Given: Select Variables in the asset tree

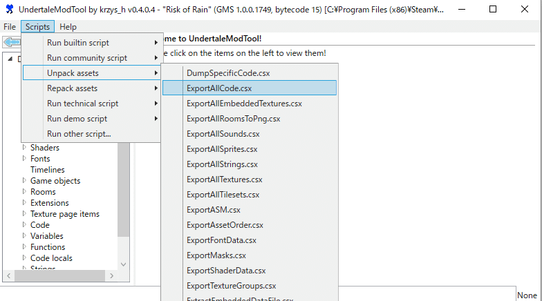Looking at the screenshot, I should (x=47, y=236).
